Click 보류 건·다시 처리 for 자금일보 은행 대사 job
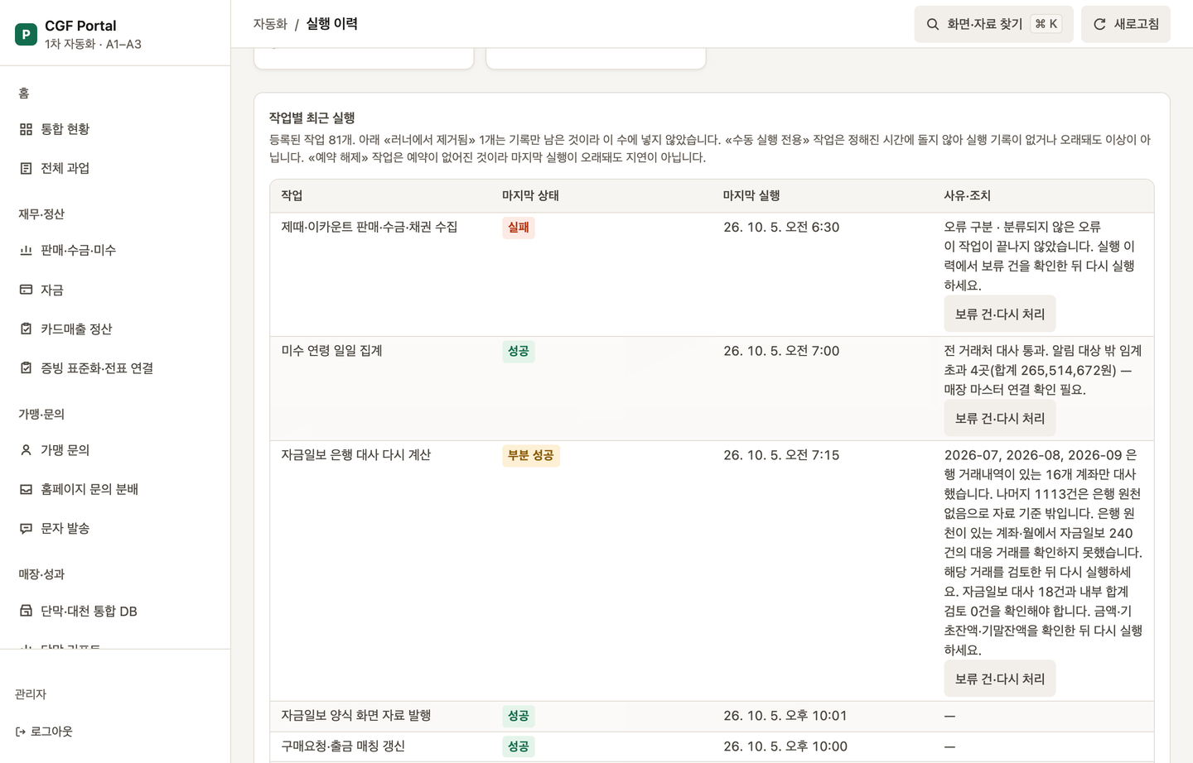Image resolution: width=1193 pixels, height=763 pixels. pos(1000,679)
